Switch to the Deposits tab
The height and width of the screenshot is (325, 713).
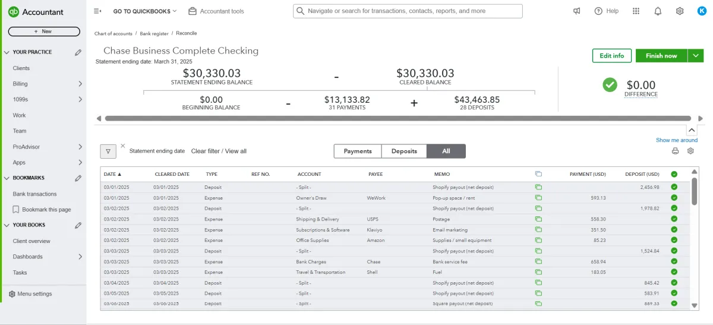tap(404, 152)
